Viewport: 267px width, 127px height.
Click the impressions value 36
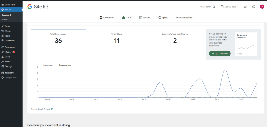pyautogui.click(x=58, y=40)
